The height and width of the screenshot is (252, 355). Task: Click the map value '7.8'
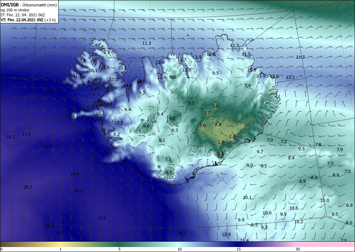tap(318, 144)
